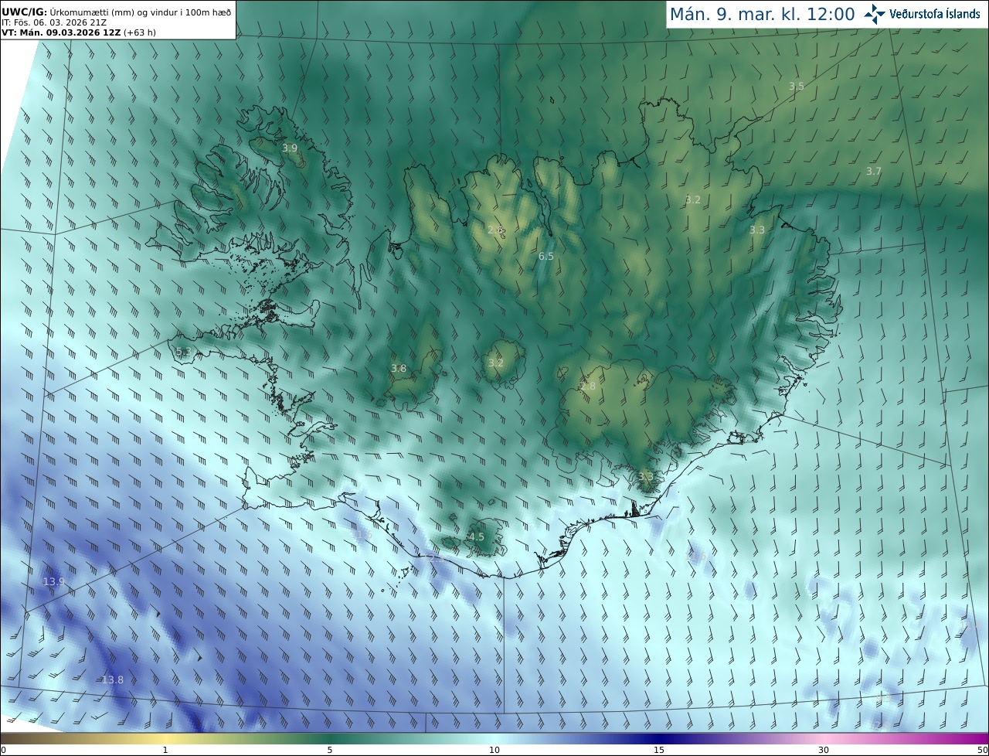989x756 pixels.
Task: Click the 10 tick on the colour scale
Action: 494,750
